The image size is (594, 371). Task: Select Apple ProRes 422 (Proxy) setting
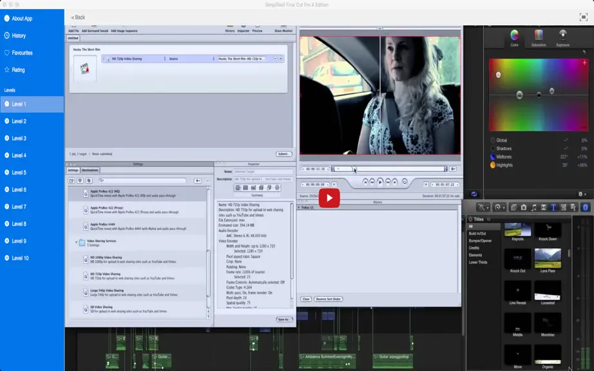(x=137, y=210)
